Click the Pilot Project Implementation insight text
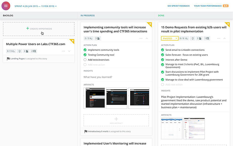 (194, 102)
